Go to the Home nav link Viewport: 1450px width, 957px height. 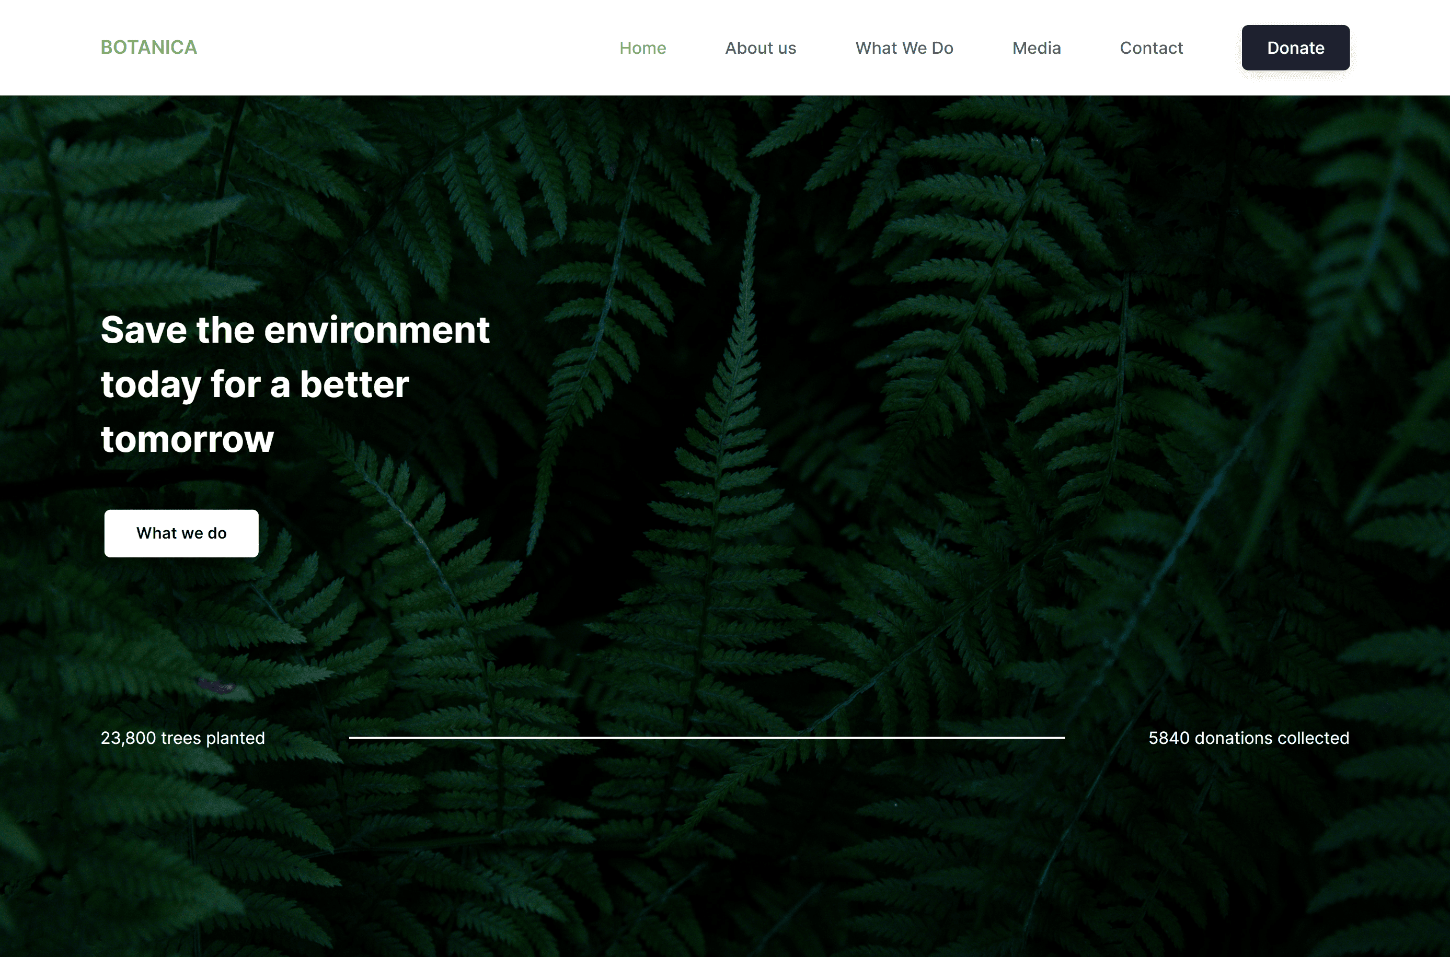pos(642,48)
